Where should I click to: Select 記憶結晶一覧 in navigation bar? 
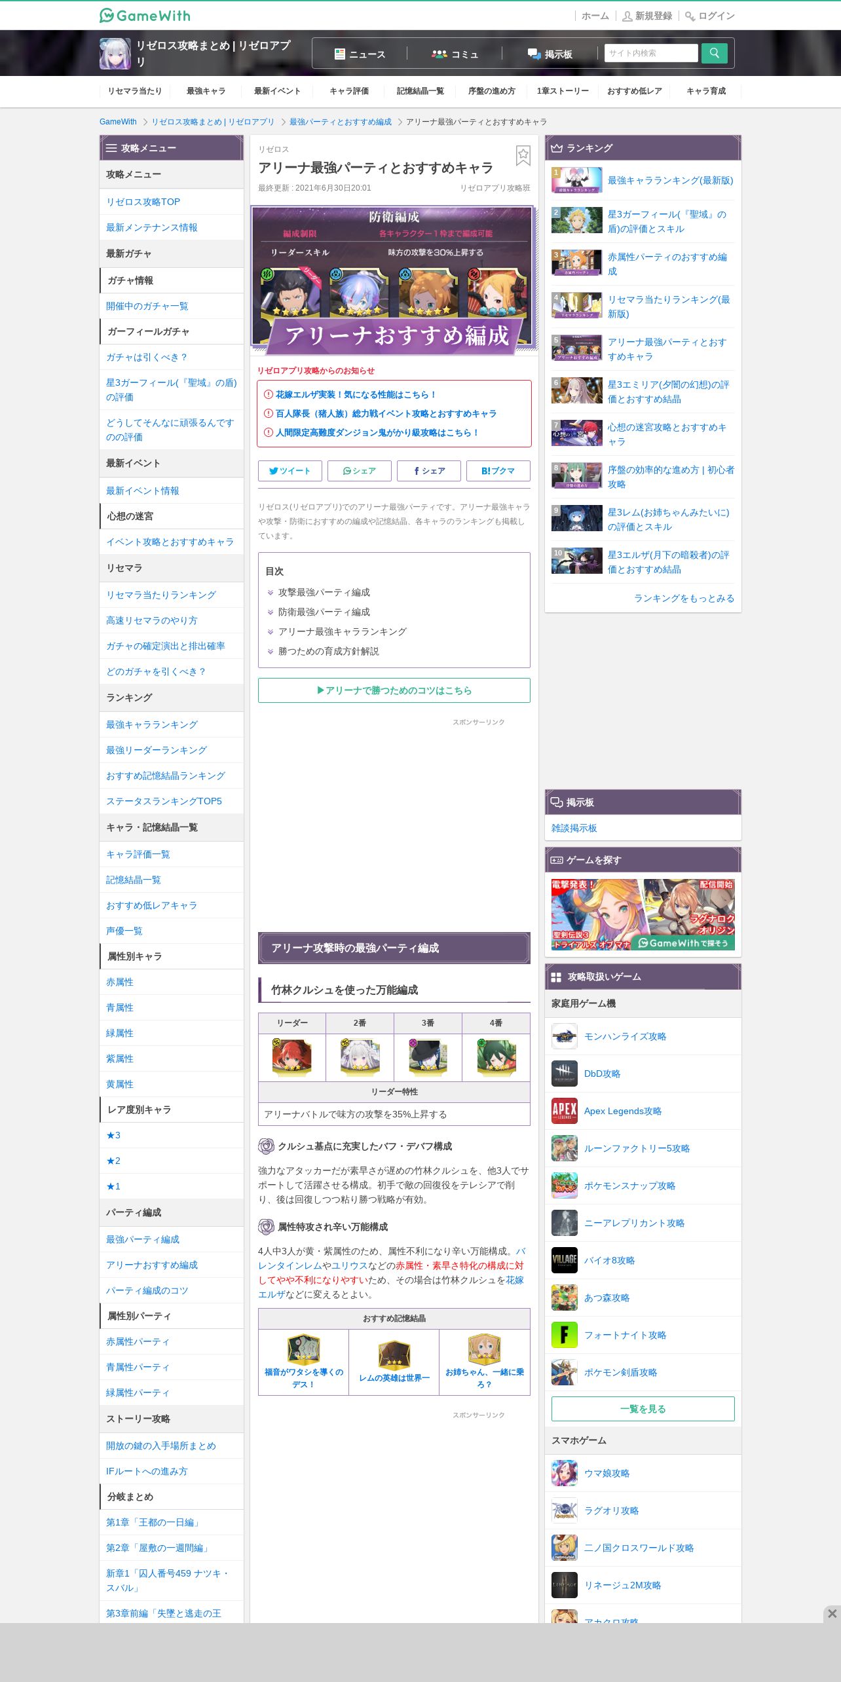pos(420,91)
